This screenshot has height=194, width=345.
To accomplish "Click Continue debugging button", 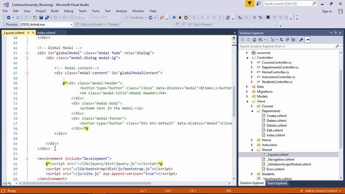I will click(x=135, y=18).
